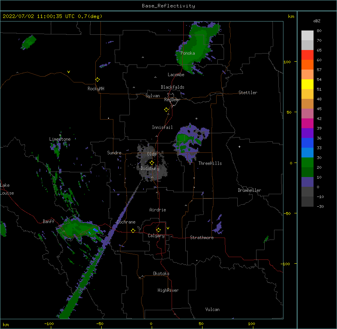Image resolution: width=337 pixels, height=329 pixels.
Task: Click the 0 tick on bottom axis
Action: tap(151, 324)
